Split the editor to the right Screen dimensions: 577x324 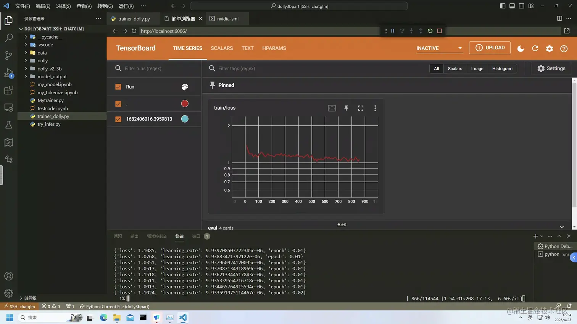pos(559,18)
